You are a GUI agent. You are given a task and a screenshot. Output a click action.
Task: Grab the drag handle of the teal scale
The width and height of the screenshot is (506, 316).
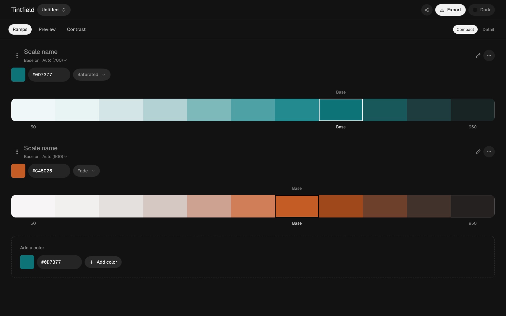click(17, 55)
